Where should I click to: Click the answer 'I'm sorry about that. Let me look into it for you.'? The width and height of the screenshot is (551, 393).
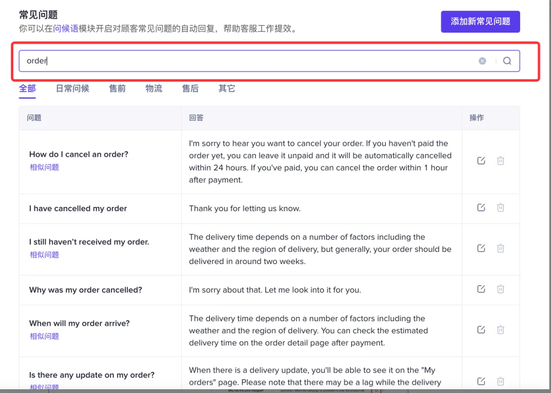[x=275, y=290]
